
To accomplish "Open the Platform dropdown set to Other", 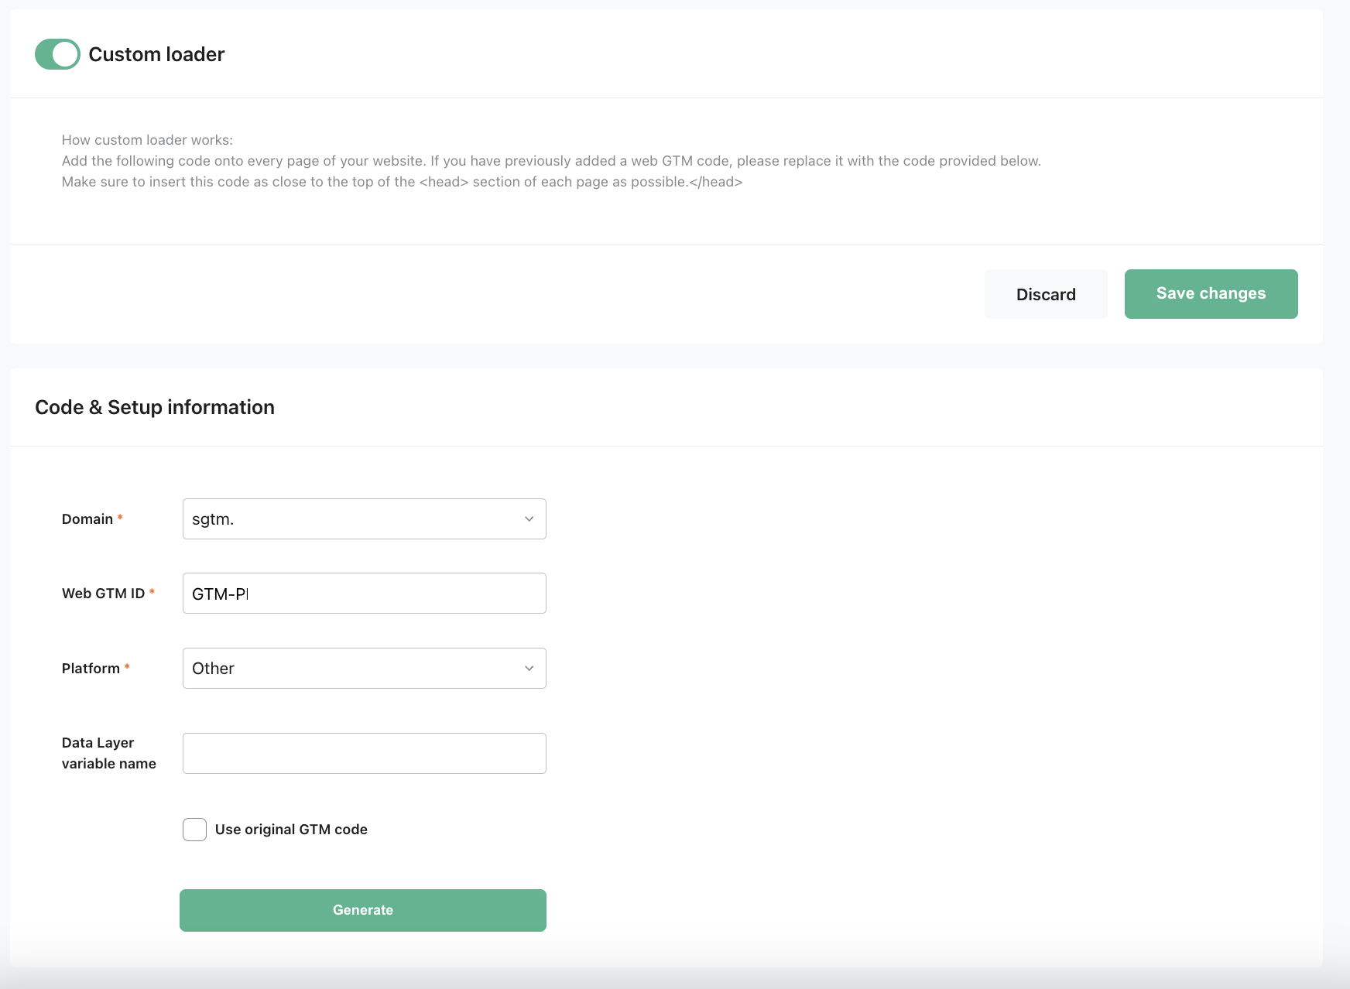I will pos(365,669).
